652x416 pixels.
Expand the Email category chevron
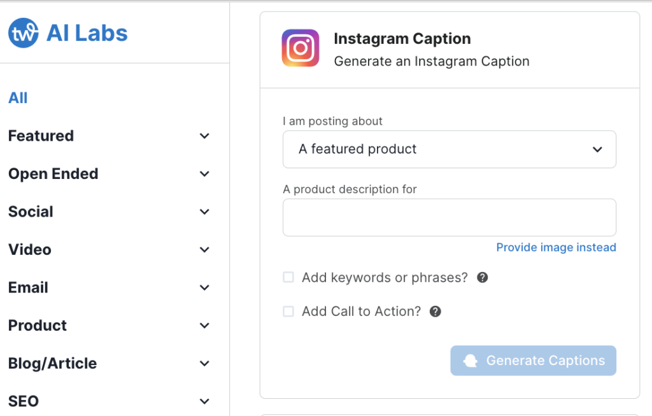[x=204, y=287]
